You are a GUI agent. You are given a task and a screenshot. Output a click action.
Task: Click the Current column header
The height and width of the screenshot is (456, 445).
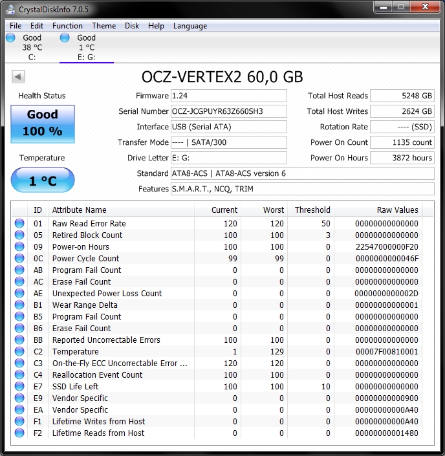(217, 210)
